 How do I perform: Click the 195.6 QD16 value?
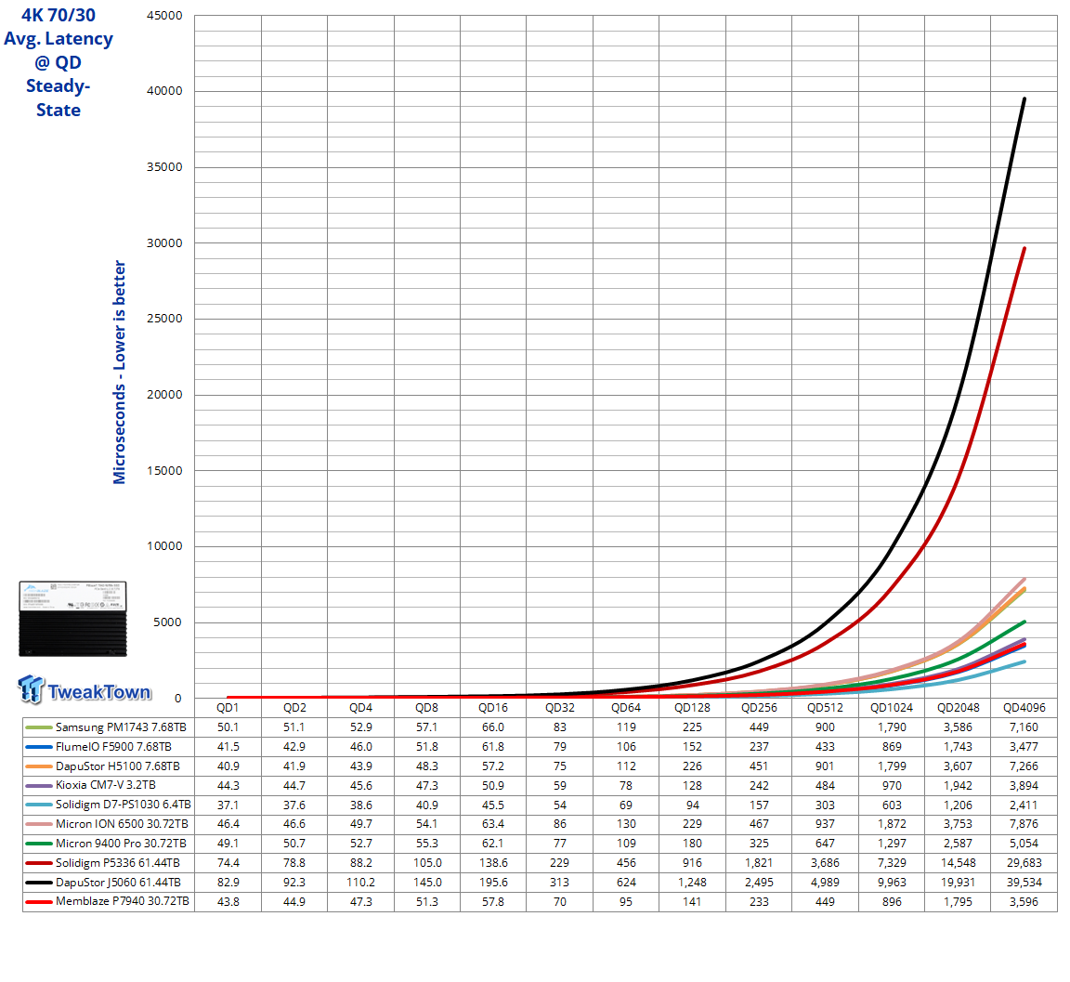click(493, 883)
